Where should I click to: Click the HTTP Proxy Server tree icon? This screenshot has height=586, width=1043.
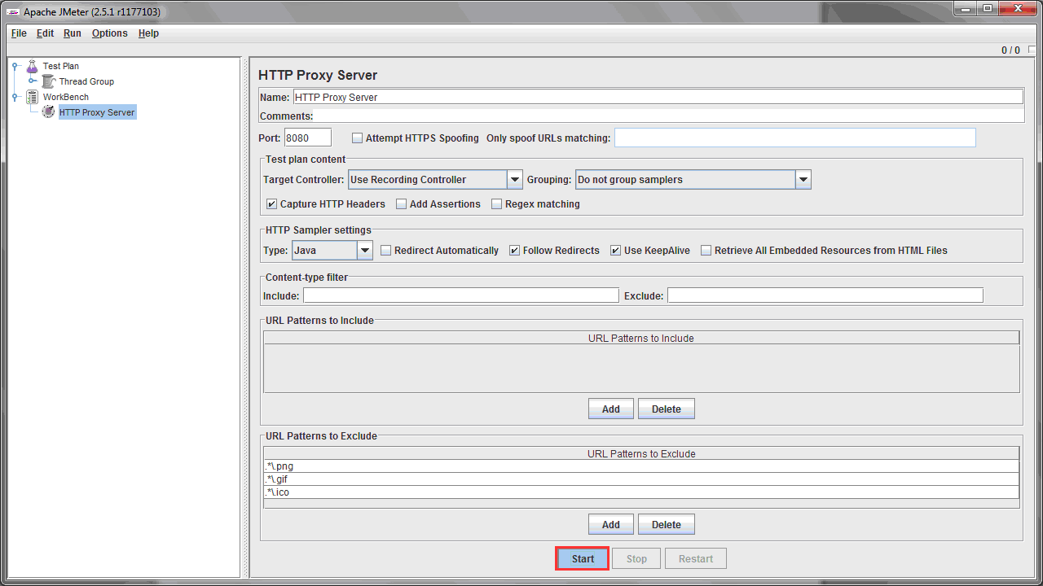click(48, 112)
